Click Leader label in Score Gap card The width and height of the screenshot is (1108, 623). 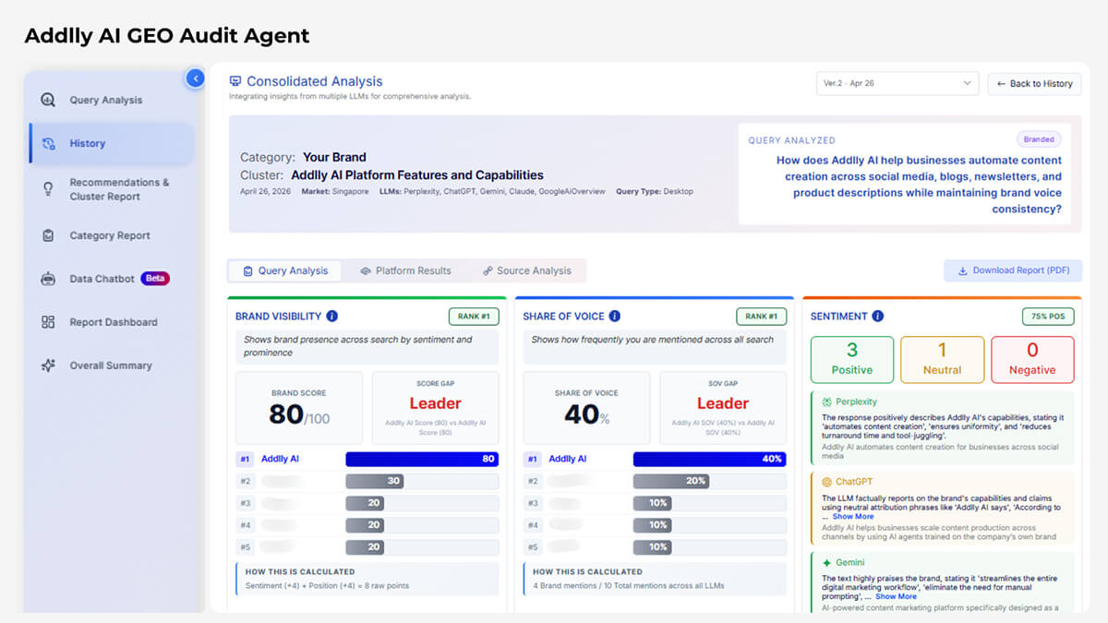click(435, 403)
